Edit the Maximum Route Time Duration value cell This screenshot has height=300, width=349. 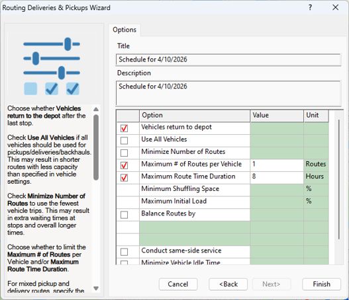tap(277, 178)
